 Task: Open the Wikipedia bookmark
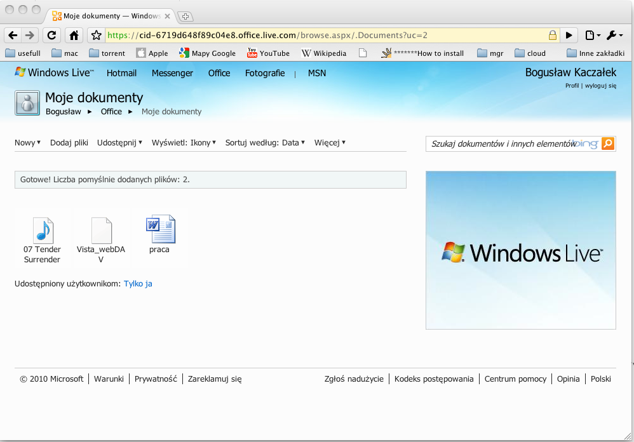pos(324,53)
